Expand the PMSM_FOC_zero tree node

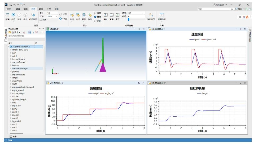tap(11, 50)
